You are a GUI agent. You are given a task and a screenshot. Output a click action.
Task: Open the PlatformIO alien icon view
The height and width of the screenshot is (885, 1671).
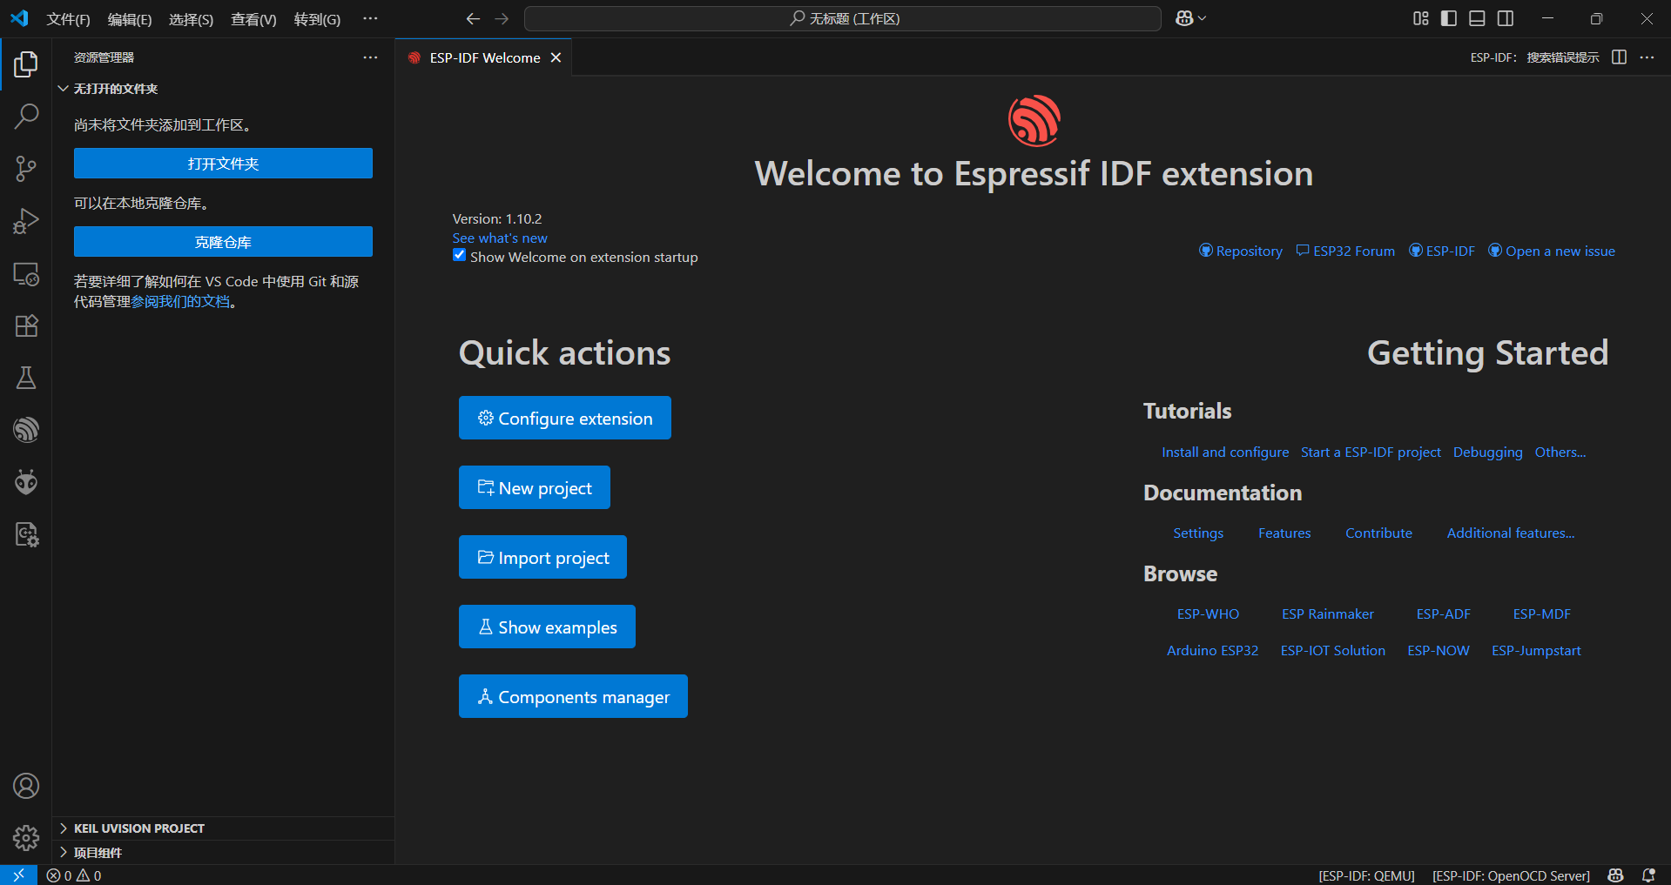[x=26, y=482]
